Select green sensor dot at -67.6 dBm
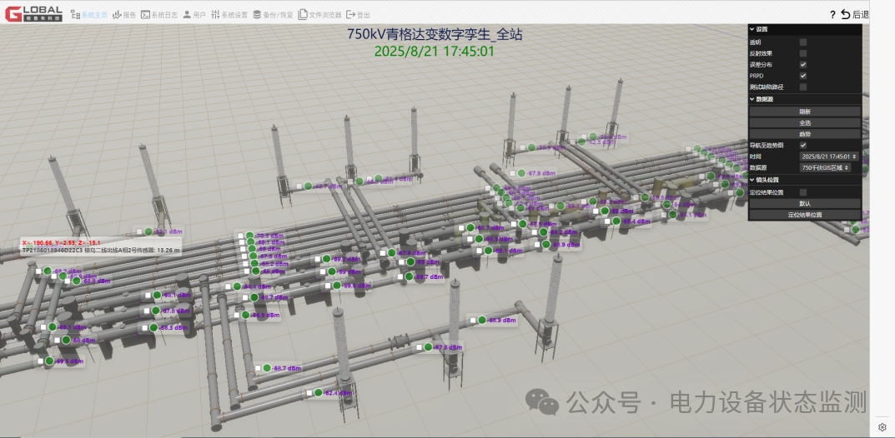895x438 pixels. pyautogui.click(x=254, y=256)
